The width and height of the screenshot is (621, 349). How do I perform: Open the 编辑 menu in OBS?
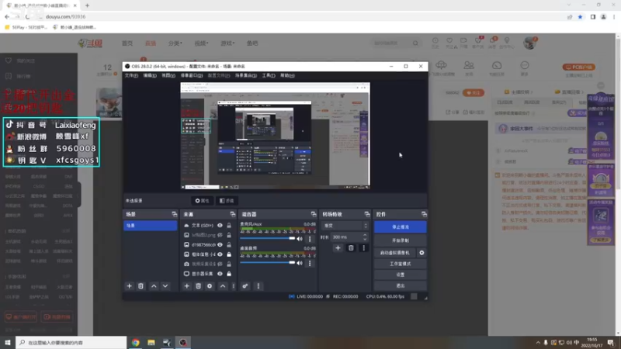(150, 75)
